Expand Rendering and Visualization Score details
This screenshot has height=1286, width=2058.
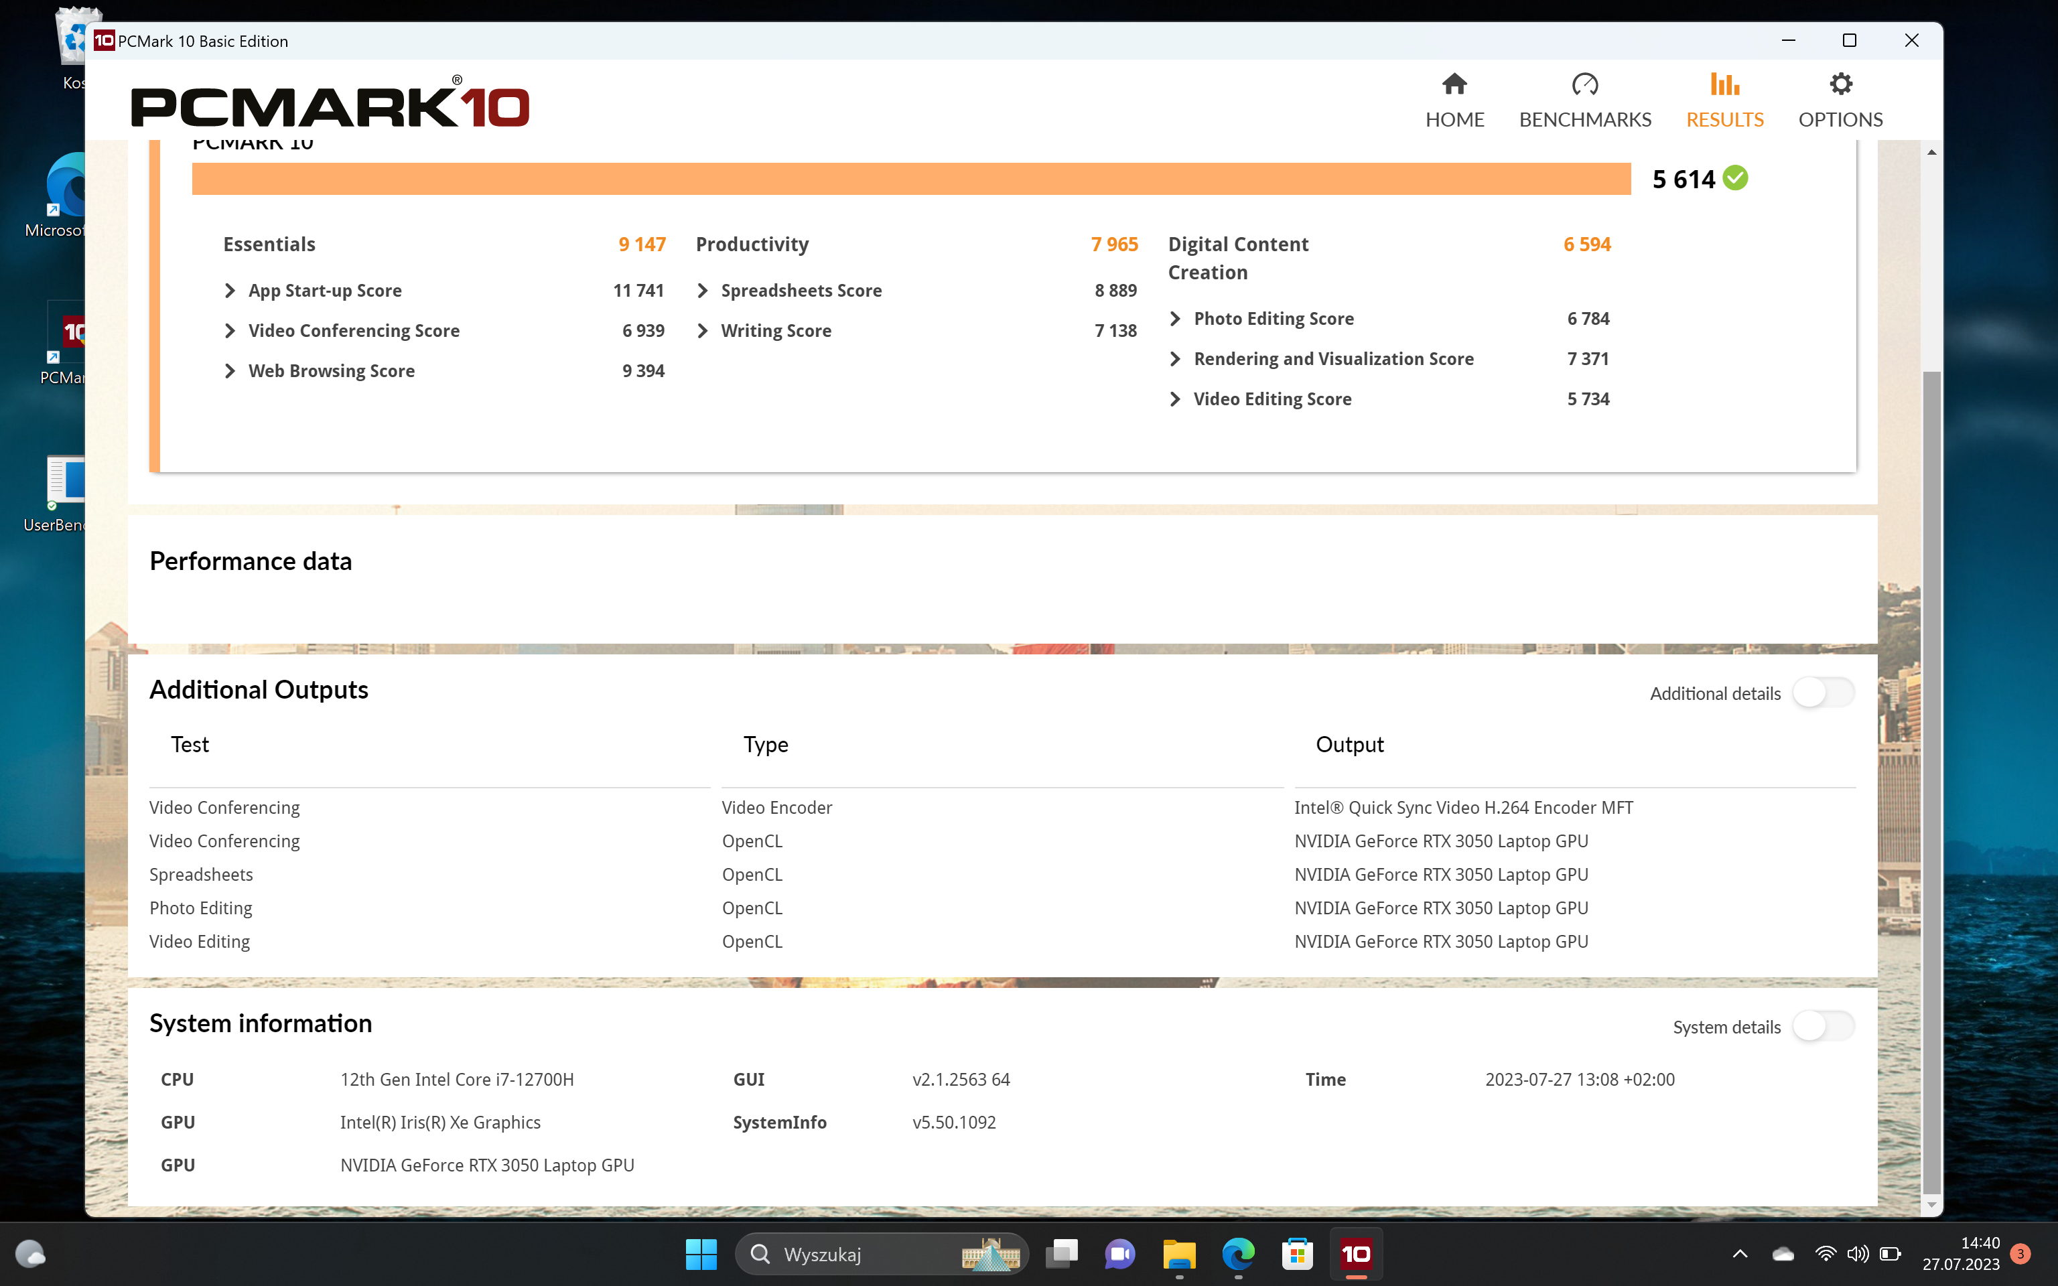(1175, 359)
